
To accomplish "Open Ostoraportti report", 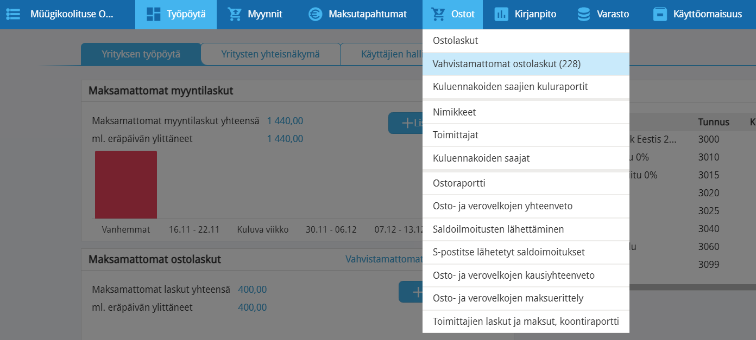I will (x=526, y=183).
